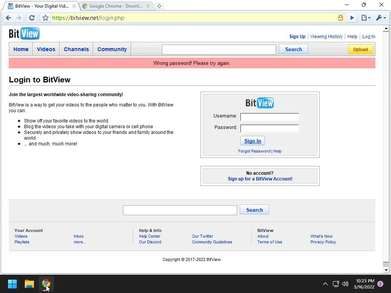Switch to the Google Chrome Download tab
Image resolution: width=391 pixels, height=293 pixels.
[x=116, y=6]
